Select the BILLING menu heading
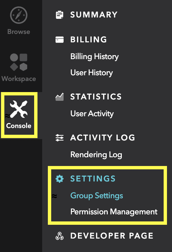The width and height of the screenshot is (172, 252). point(88,40)
